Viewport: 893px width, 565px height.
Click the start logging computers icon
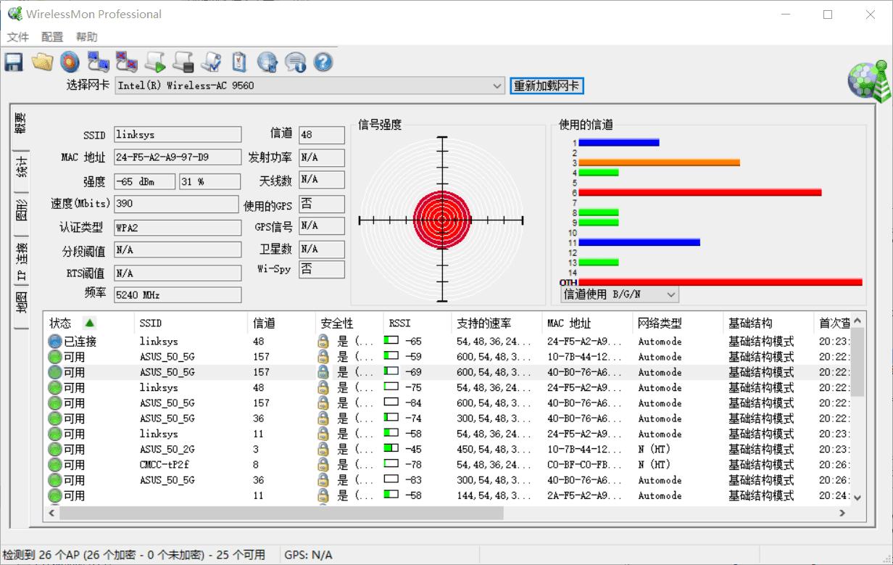[x=98, y=62]
